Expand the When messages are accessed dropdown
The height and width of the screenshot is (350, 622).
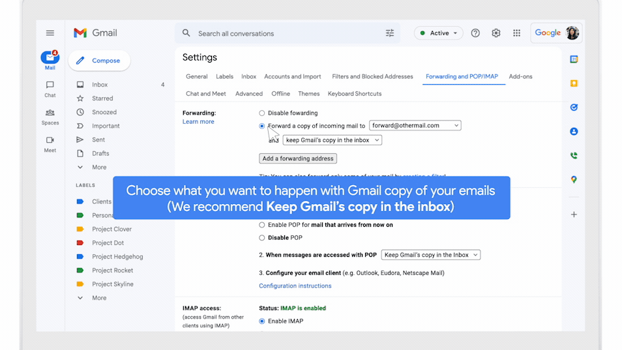(x=430, y=255)
